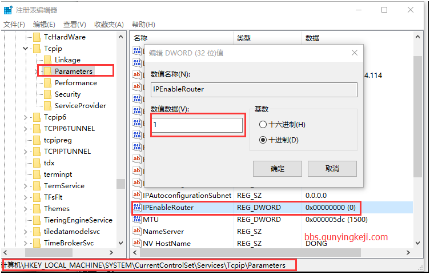The image size is (430, 274).
Task: Open the Help (帮助) menu
Action: [x=143, y=25]
